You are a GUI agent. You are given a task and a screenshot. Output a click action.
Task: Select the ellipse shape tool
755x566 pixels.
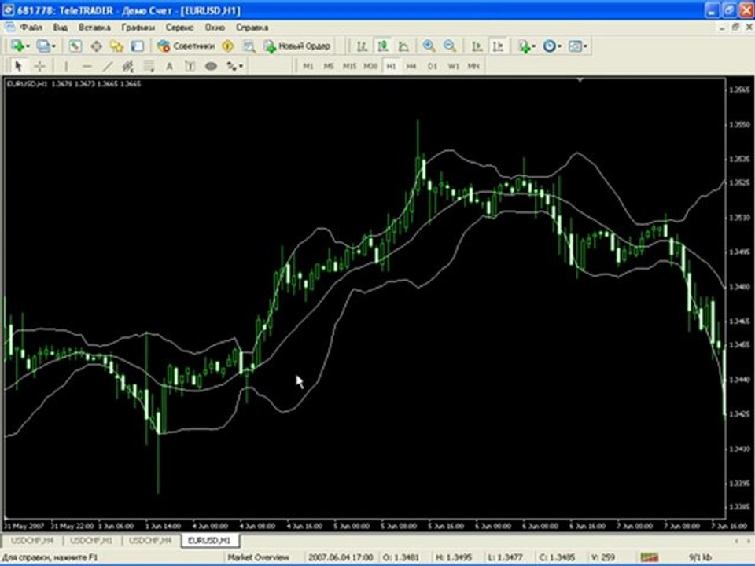(x=211, y=66)
